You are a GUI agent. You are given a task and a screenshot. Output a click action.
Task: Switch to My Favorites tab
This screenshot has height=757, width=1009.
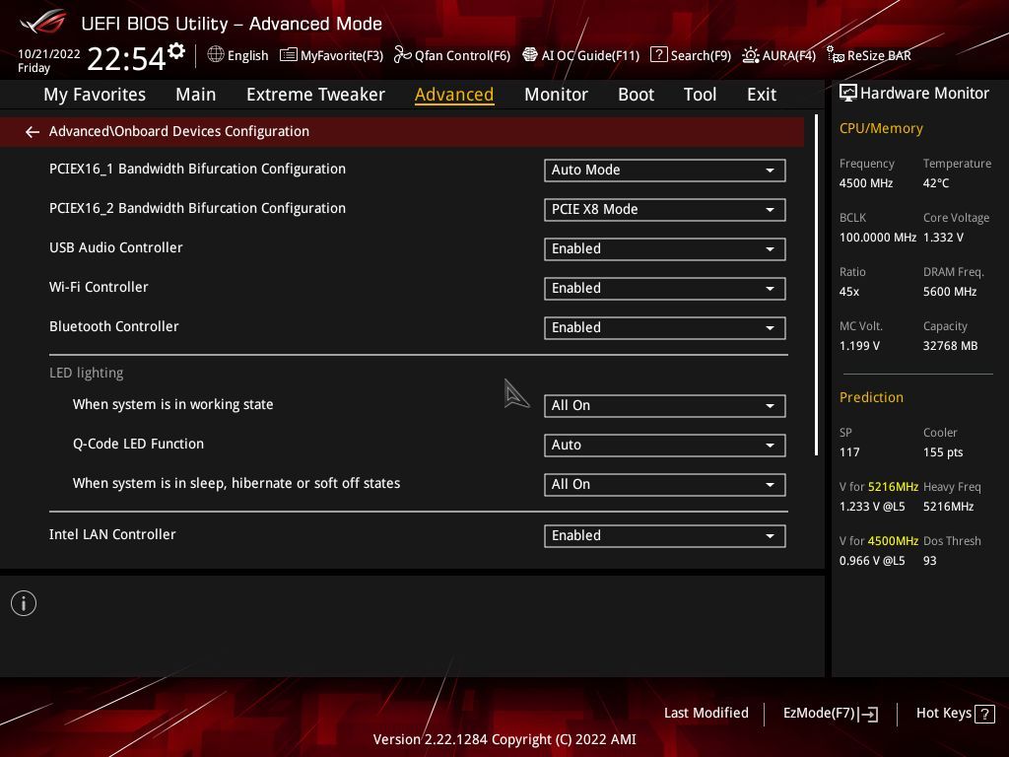coord(95,95)
